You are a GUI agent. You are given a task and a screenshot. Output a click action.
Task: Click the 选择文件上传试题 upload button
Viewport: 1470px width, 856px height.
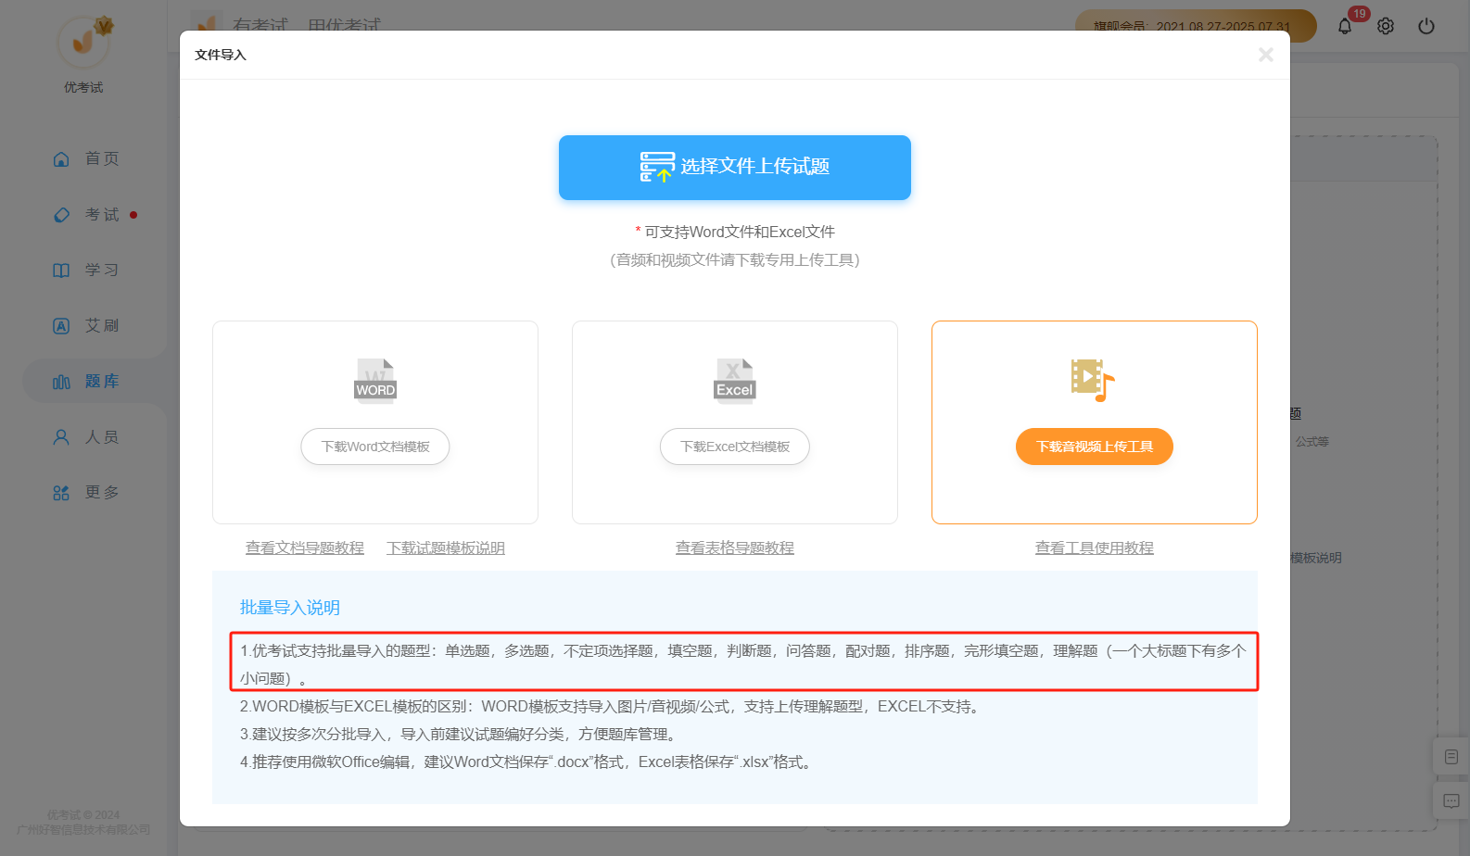[735, 168]
